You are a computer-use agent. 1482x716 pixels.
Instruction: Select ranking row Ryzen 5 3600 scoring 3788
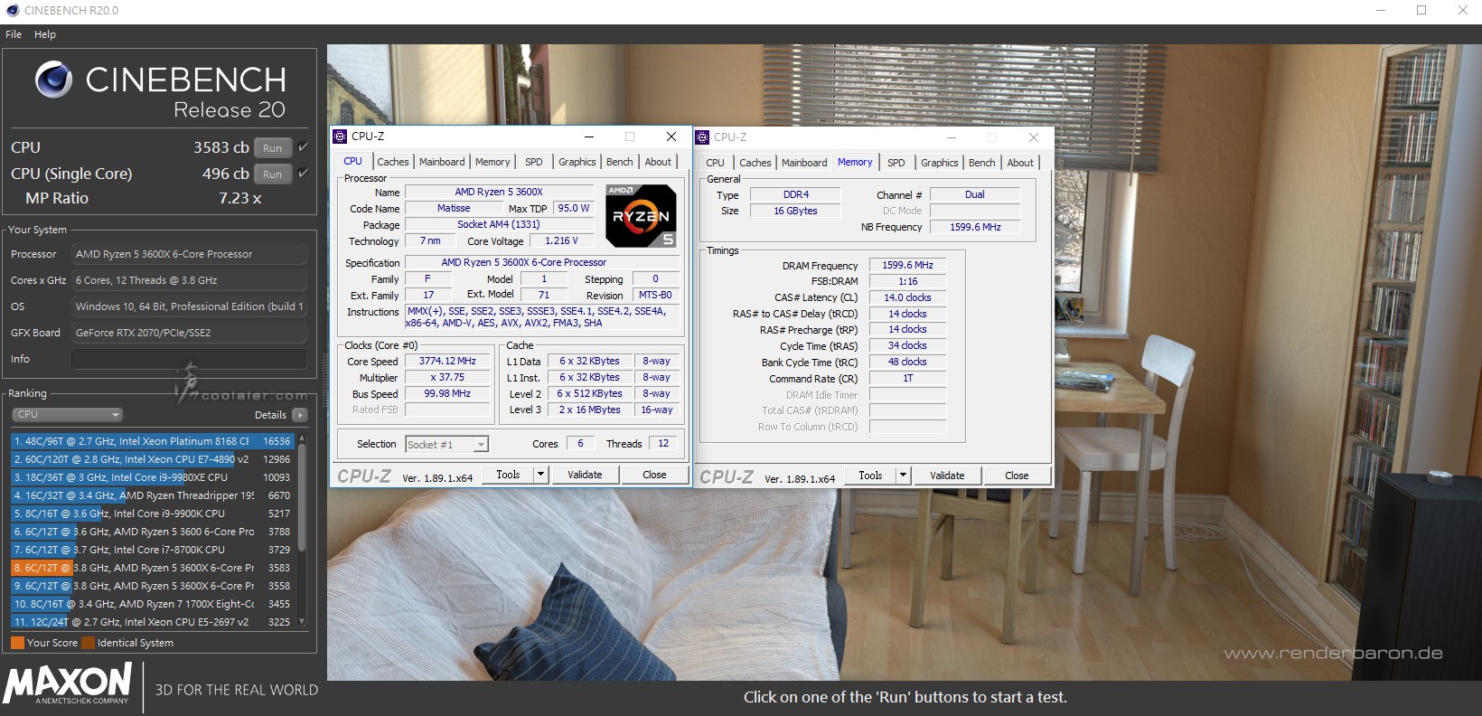[x=152, y=532]
